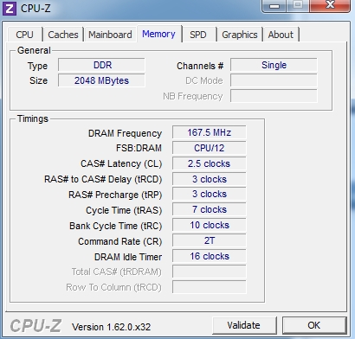
Task: Click the Cycle Time value 7 clocks
Action: point(210,209)
